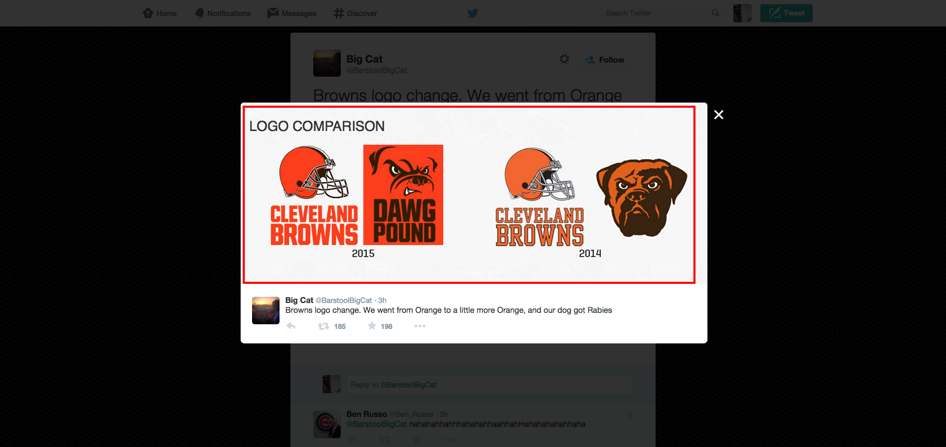Click the user avatar beside the reply field
The image size is (946, 447).
tap(331, 384)
